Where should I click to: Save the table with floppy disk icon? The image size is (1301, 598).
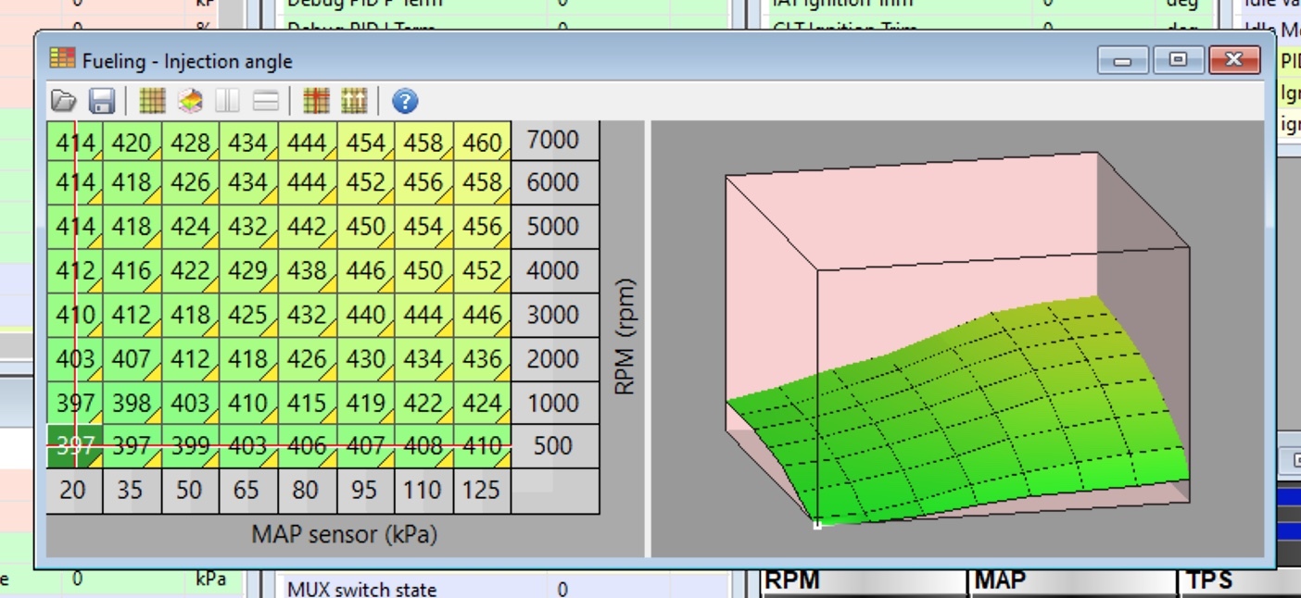coord(101,101)
